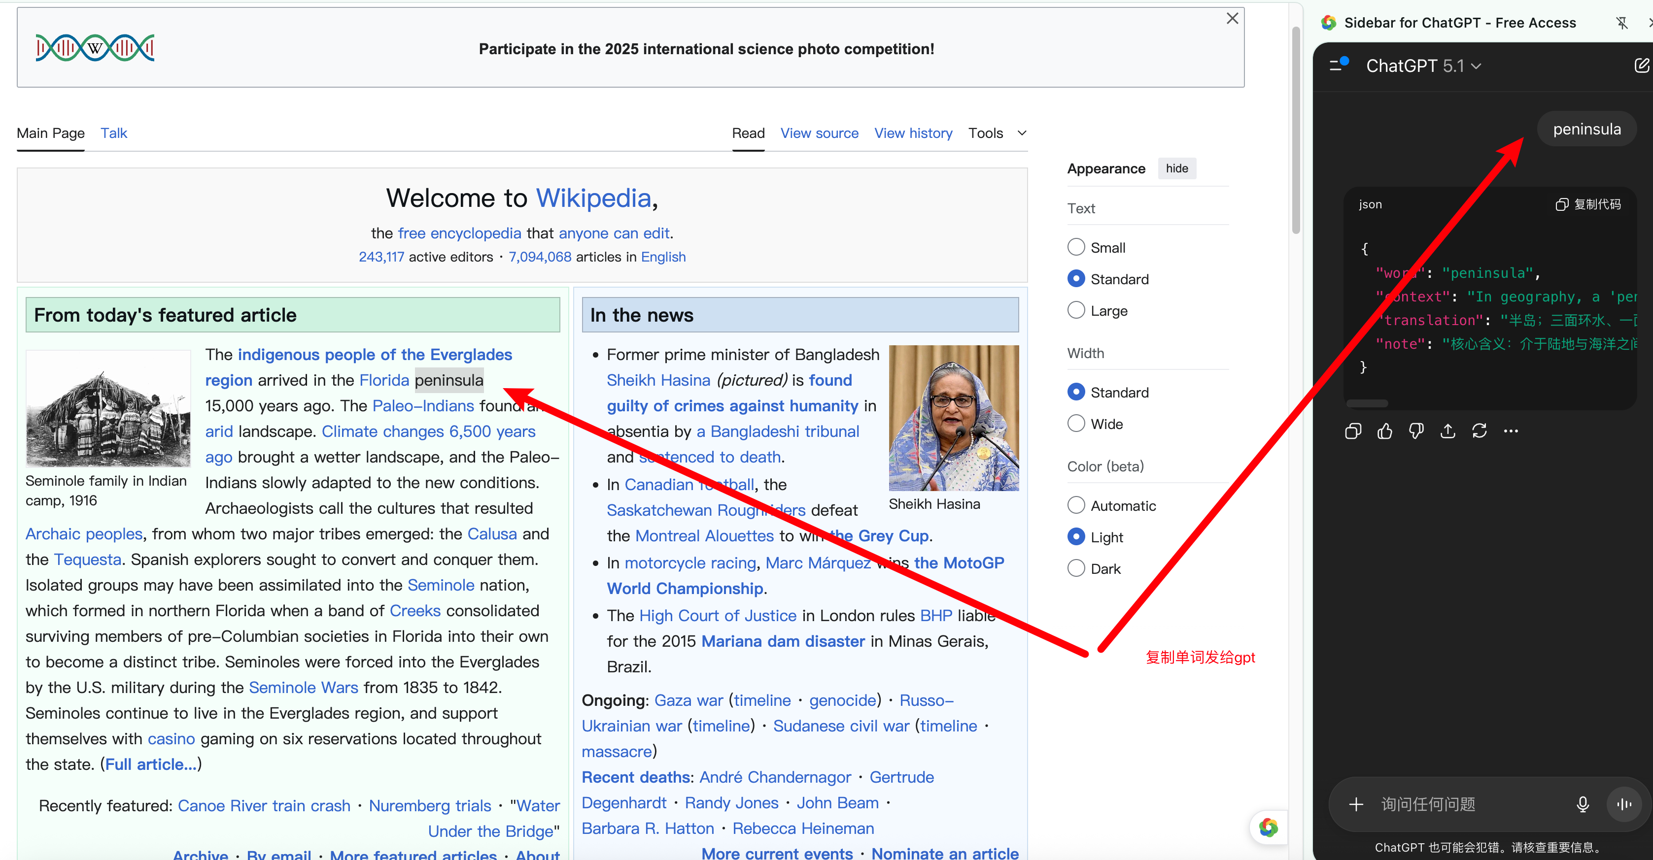Thumbs down the ChatGPT answer
This screenshot has height=860, width=1653.
(1416, 431)
